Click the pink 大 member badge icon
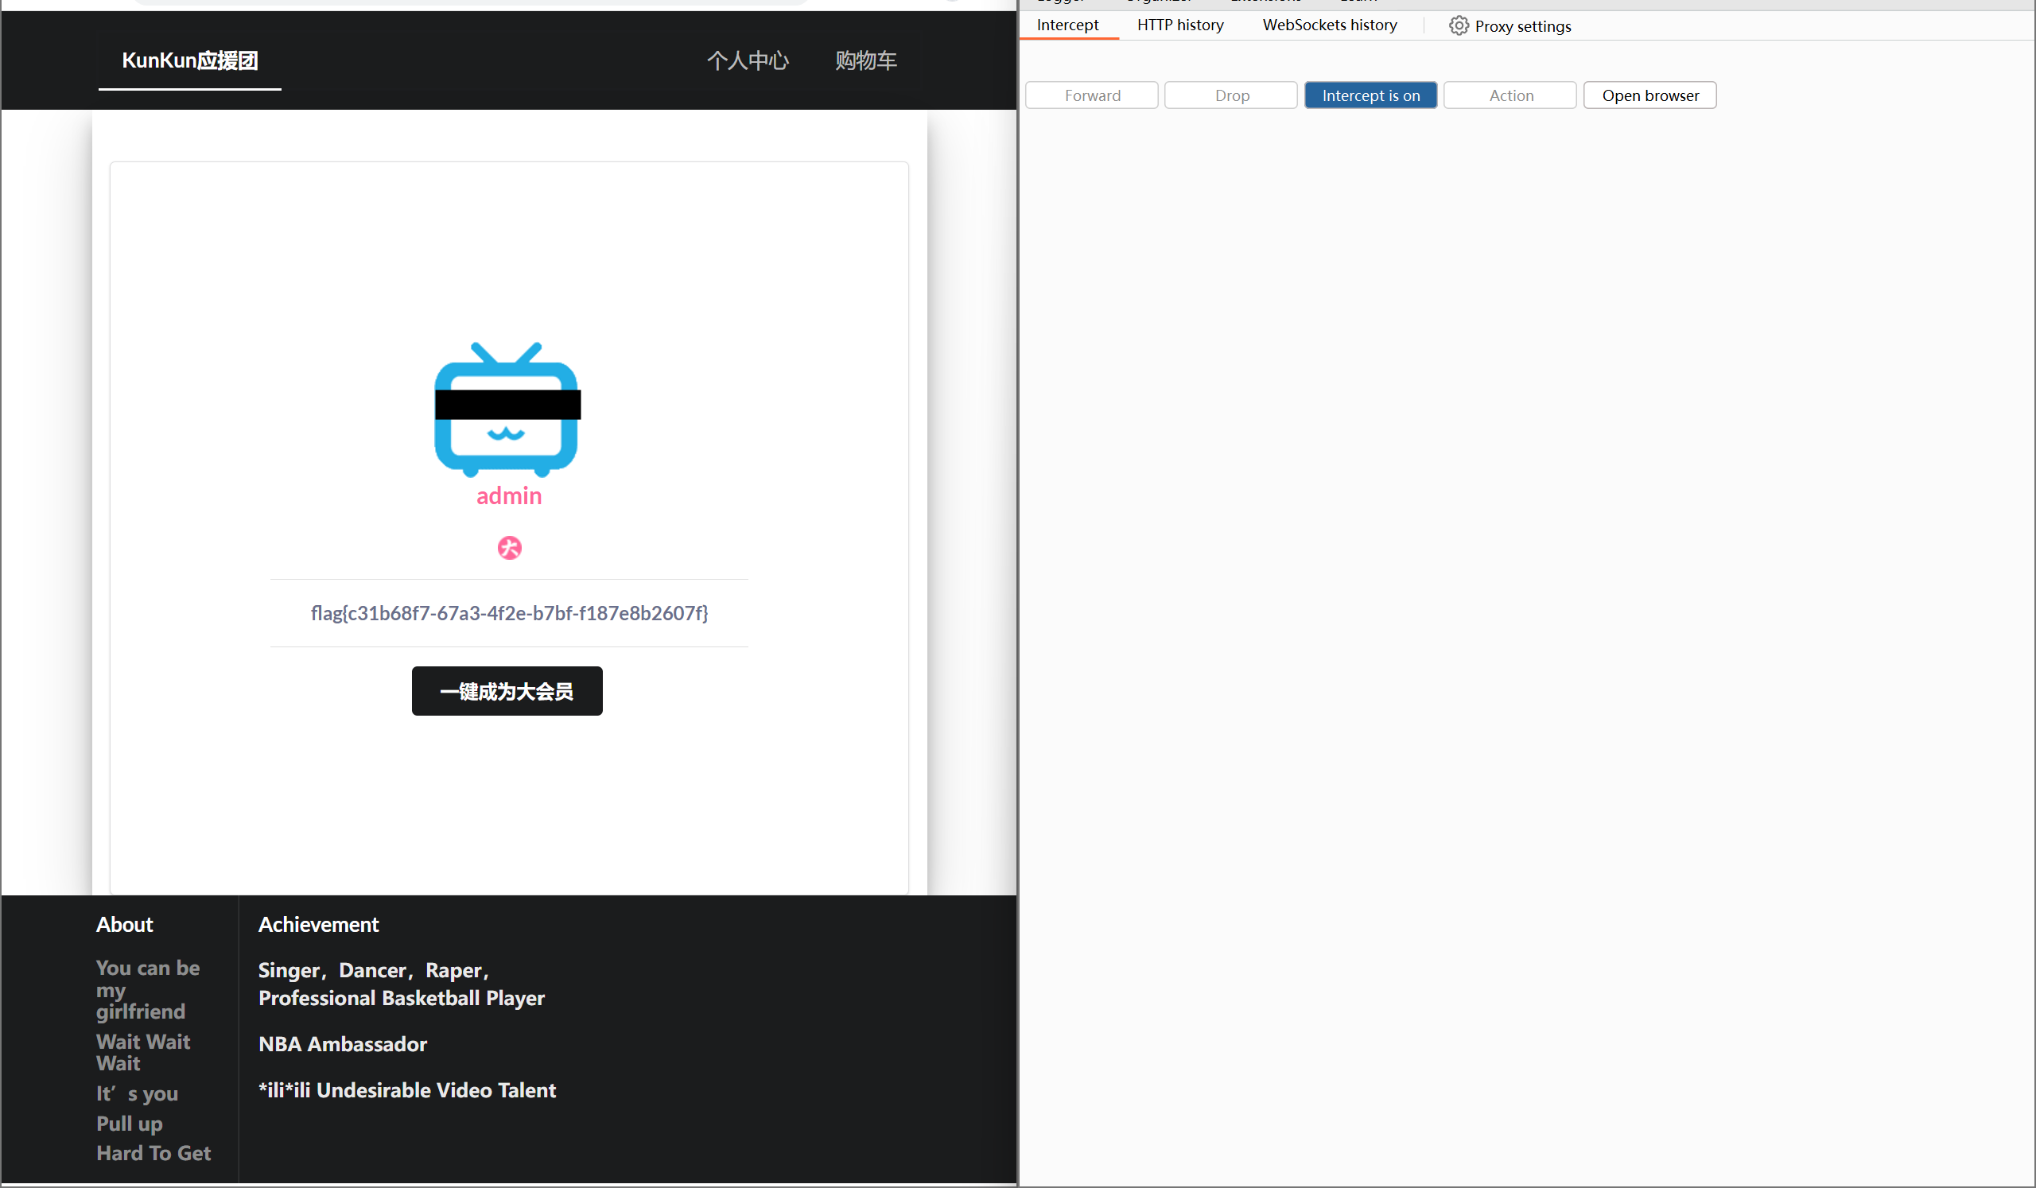The image size is (2036, 1188). 509,548
